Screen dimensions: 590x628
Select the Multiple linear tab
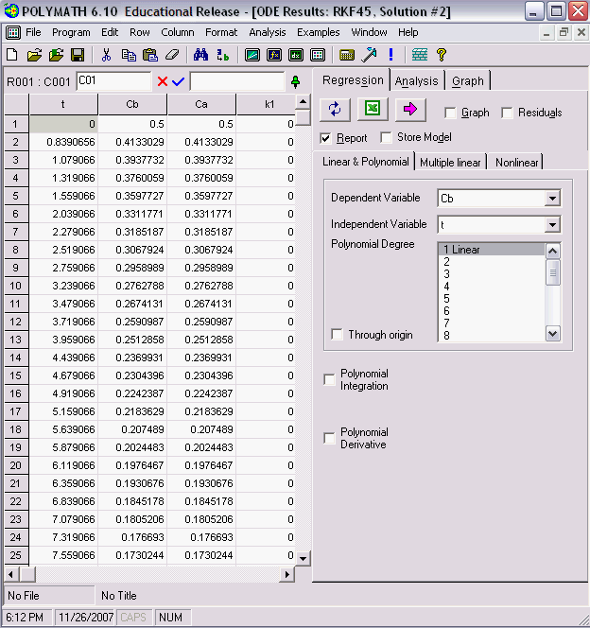point(451,162)
